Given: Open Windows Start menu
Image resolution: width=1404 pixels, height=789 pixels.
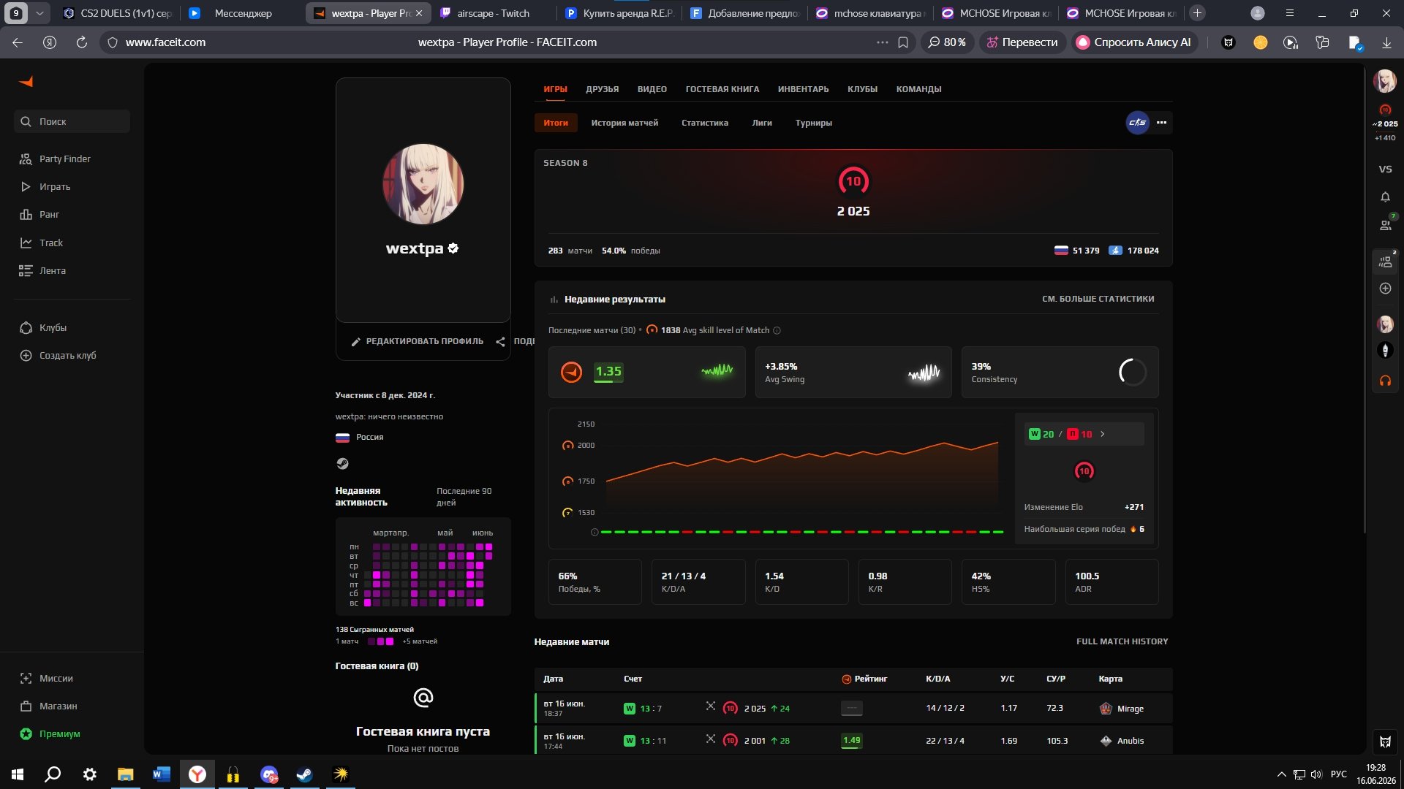Looking at the screenshot, I should tap(18, 774).
